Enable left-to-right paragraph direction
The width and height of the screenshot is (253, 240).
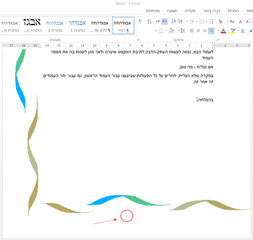click(x=158, y=22)
